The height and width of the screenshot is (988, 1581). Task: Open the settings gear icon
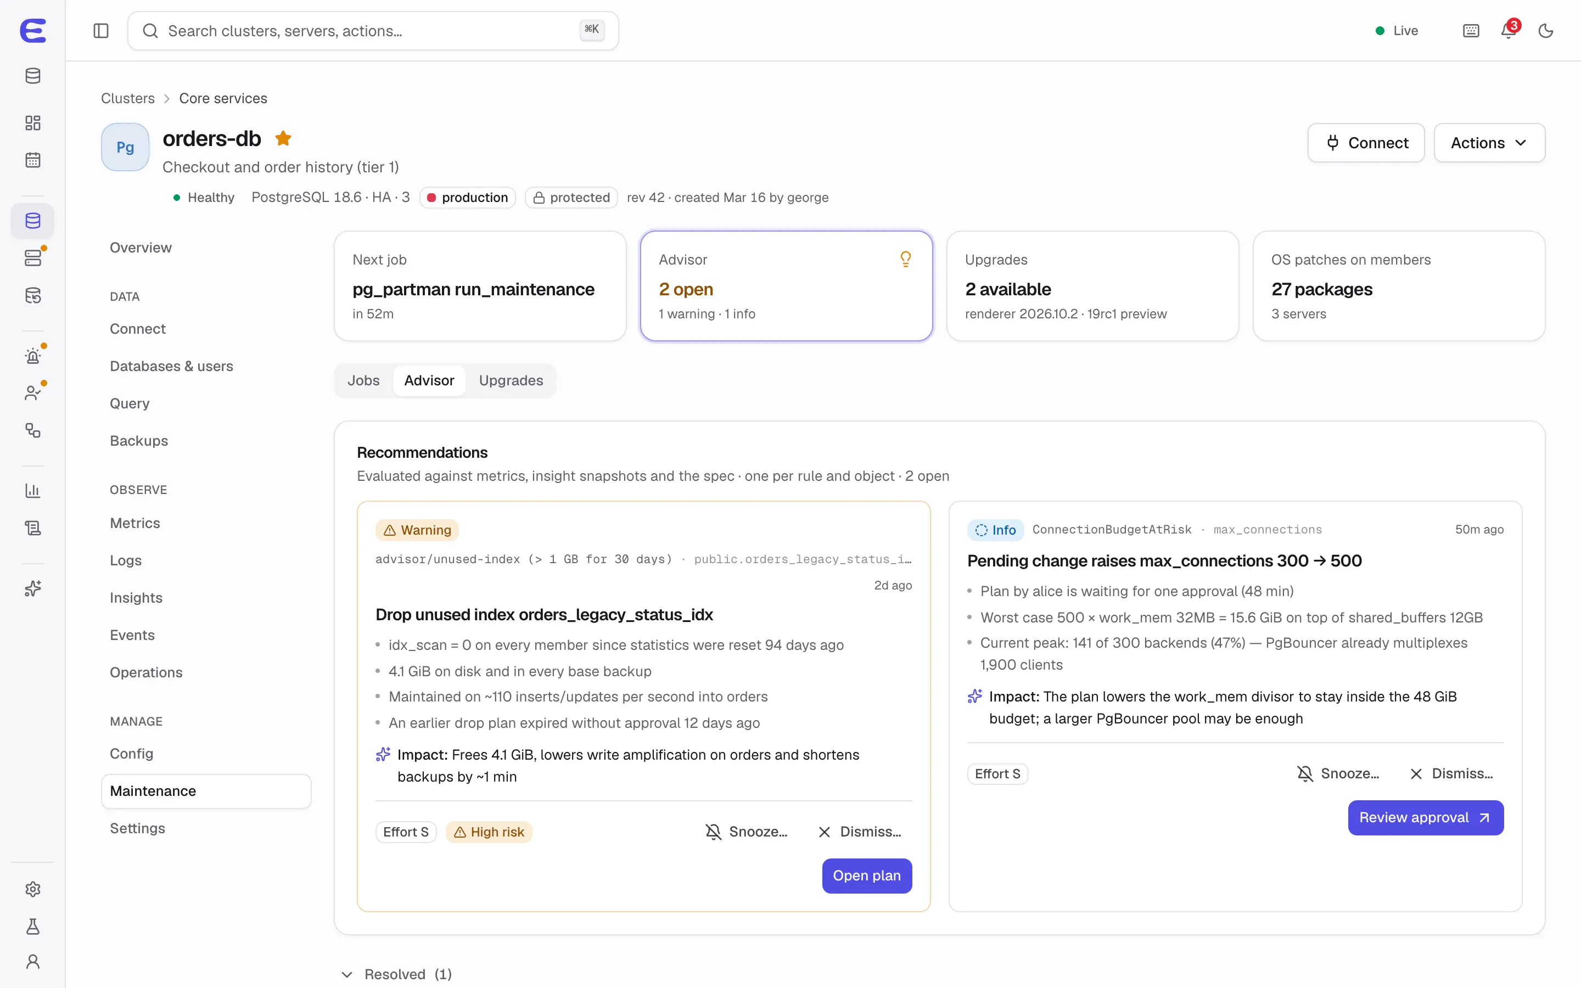click(x=33, y=889)
